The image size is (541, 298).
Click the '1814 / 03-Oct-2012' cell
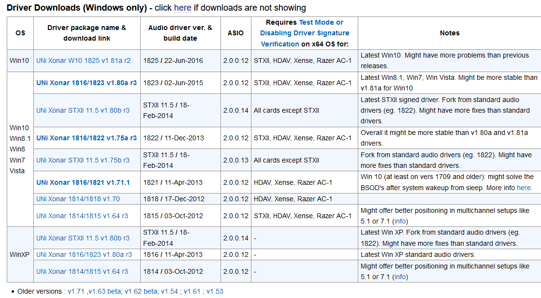tap(180, 271)
